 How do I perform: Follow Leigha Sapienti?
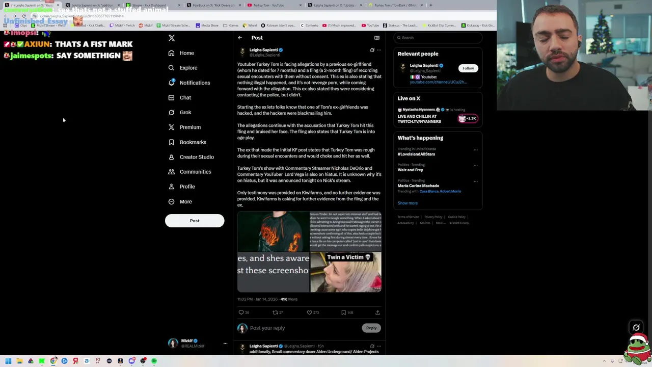468,68
